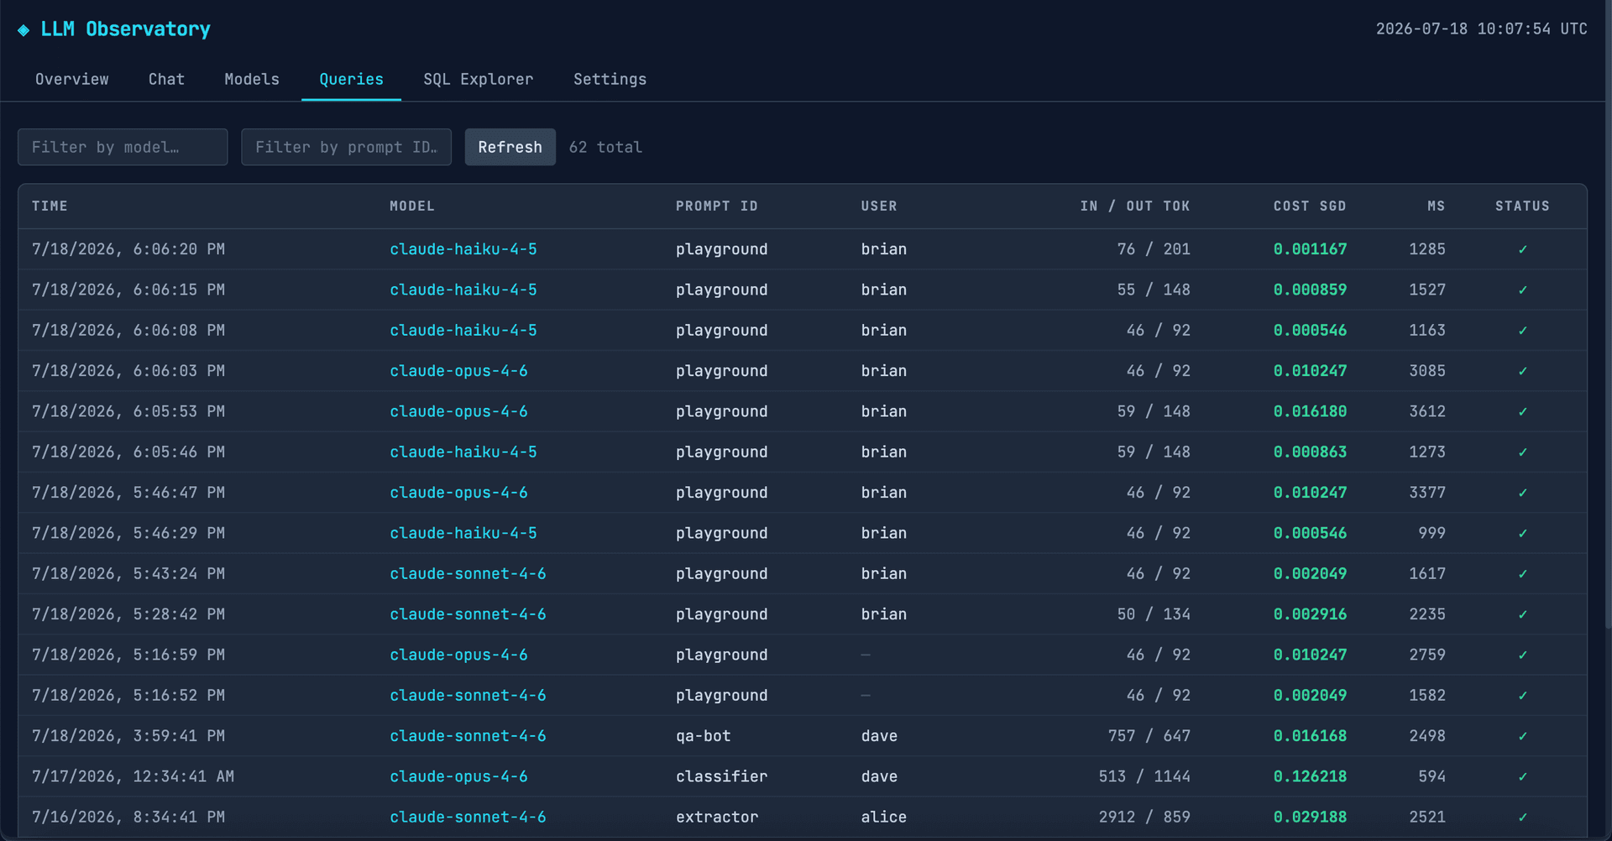Click token count 2912 / 859
Screen dimensions: 1612x841
1144,817
